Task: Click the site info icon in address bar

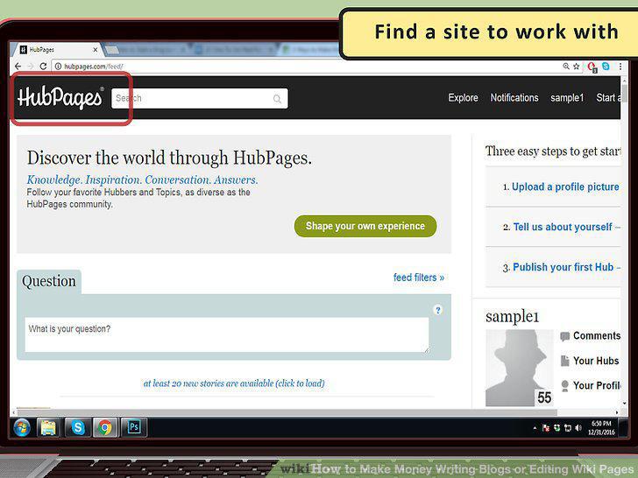Action: [58, 67]
